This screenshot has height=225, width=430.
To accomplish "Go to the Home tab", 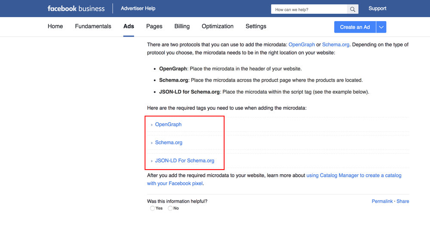I will 55,26.
